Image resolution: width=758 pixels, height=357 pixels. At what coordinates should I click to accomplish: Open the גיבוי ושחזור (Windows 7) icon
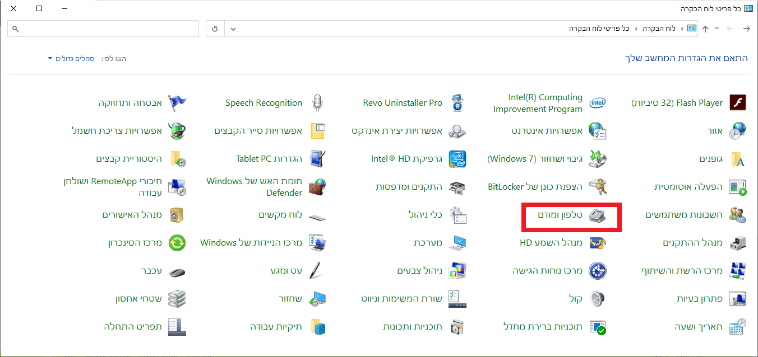pyautogui.click(x=598, y=159)
